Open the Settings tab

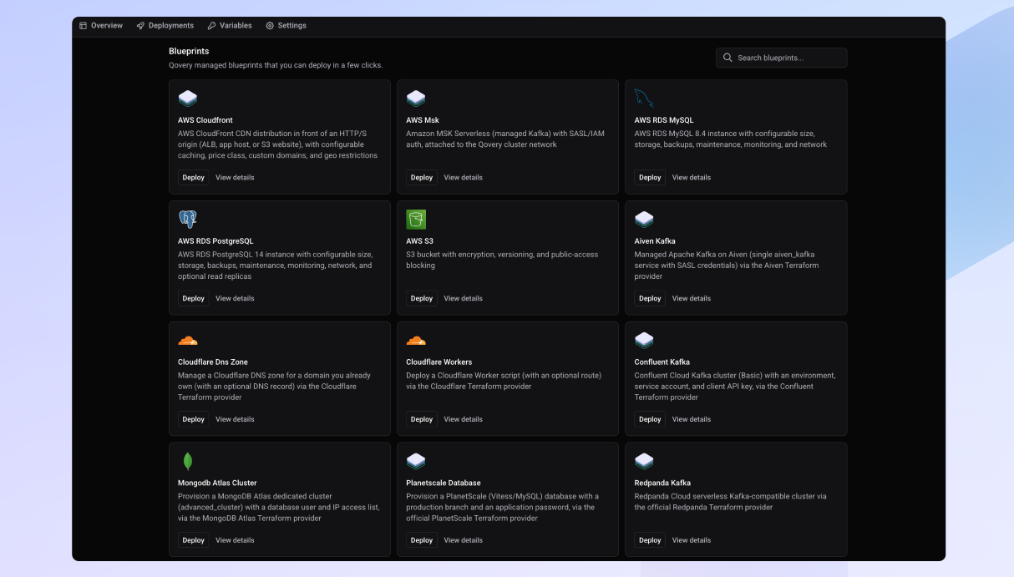(x=286, y=26)
